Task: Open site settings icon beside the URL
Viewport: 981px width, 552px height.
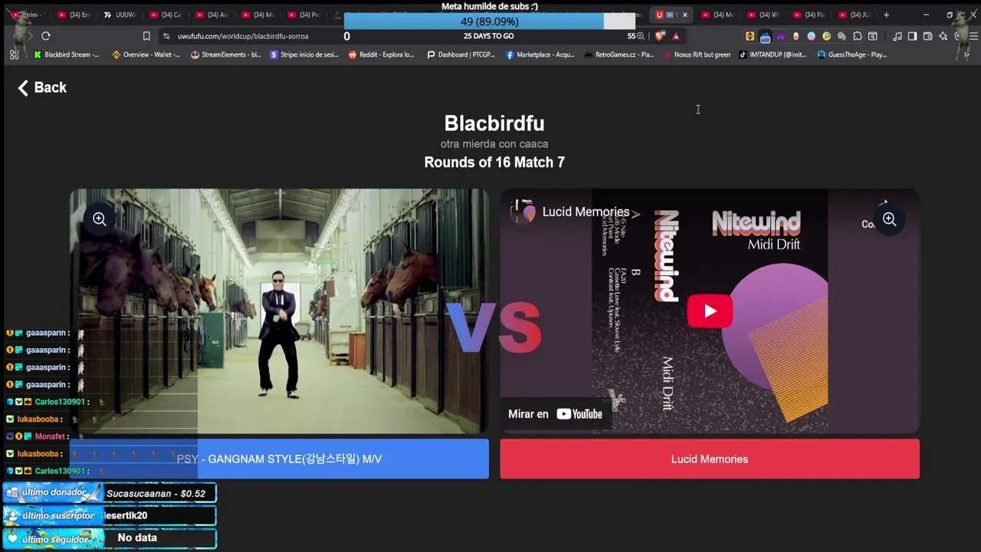Action: (x=166, y=36)
